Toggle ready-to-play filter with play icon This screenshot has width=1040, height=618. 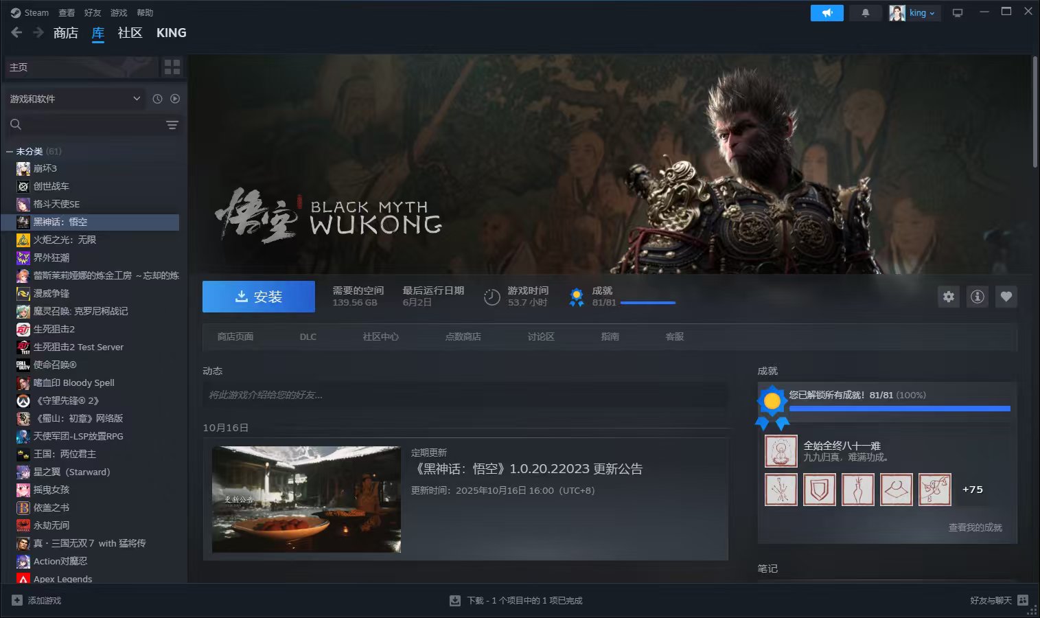click(175, 98)
